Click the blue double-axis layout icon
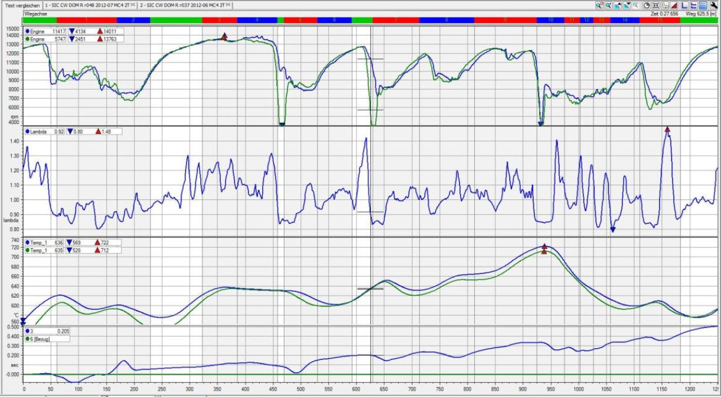Screen dimensions: 721x397 [693, 5]
